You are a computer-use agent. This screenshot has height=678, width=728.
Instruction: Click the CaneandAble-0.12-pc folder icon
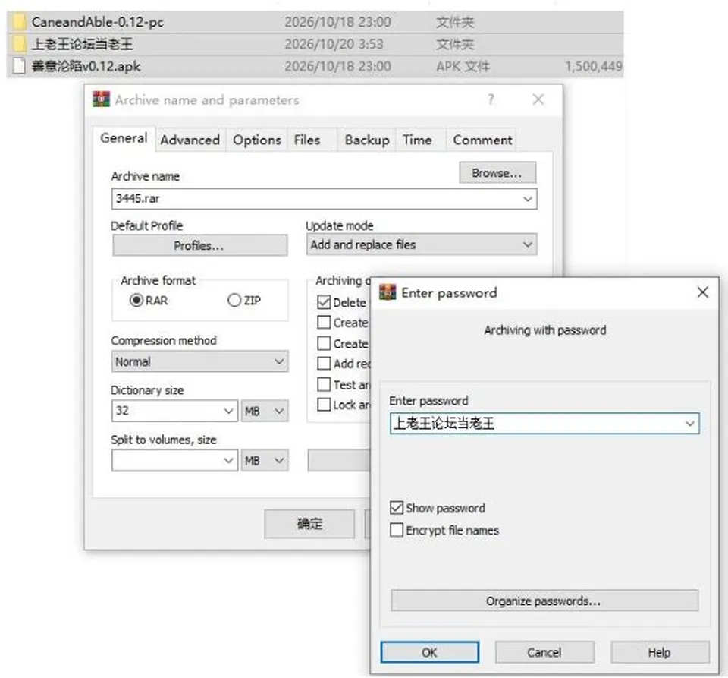pos(20,22)
